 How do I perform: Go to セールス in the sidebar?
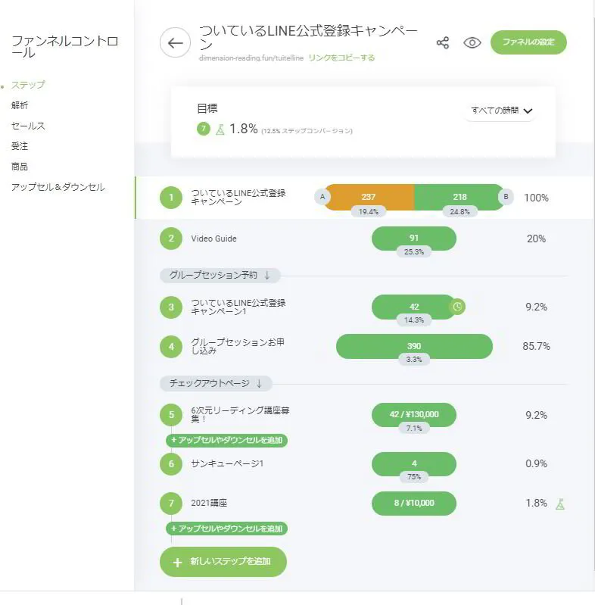point(28,126)
